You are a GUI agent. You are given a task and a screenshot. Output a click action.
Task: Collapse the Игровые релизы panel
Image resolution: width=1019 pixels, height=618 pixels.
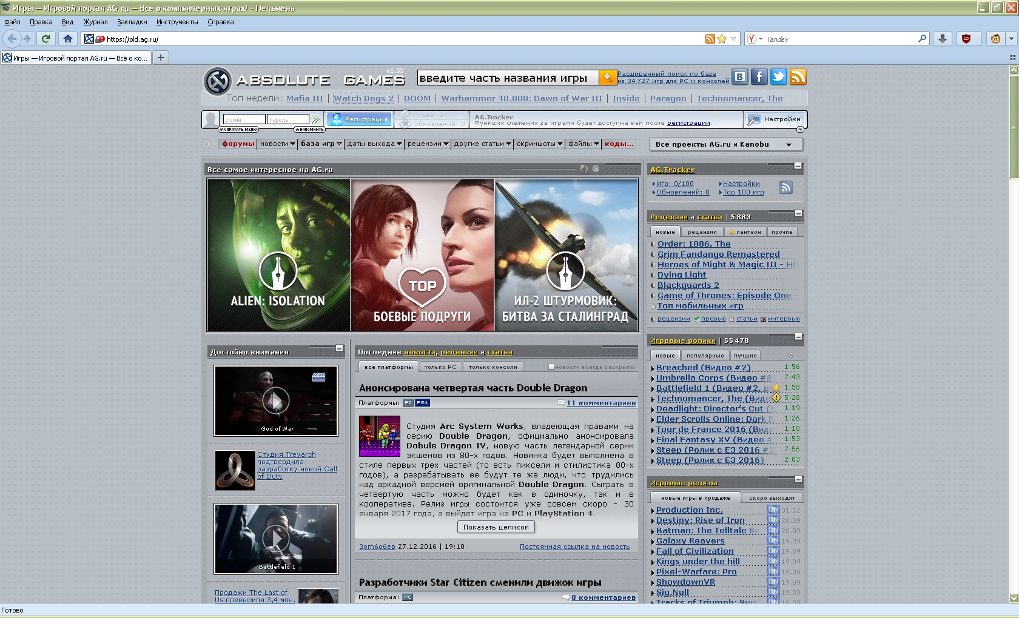[x=798, y=479]
